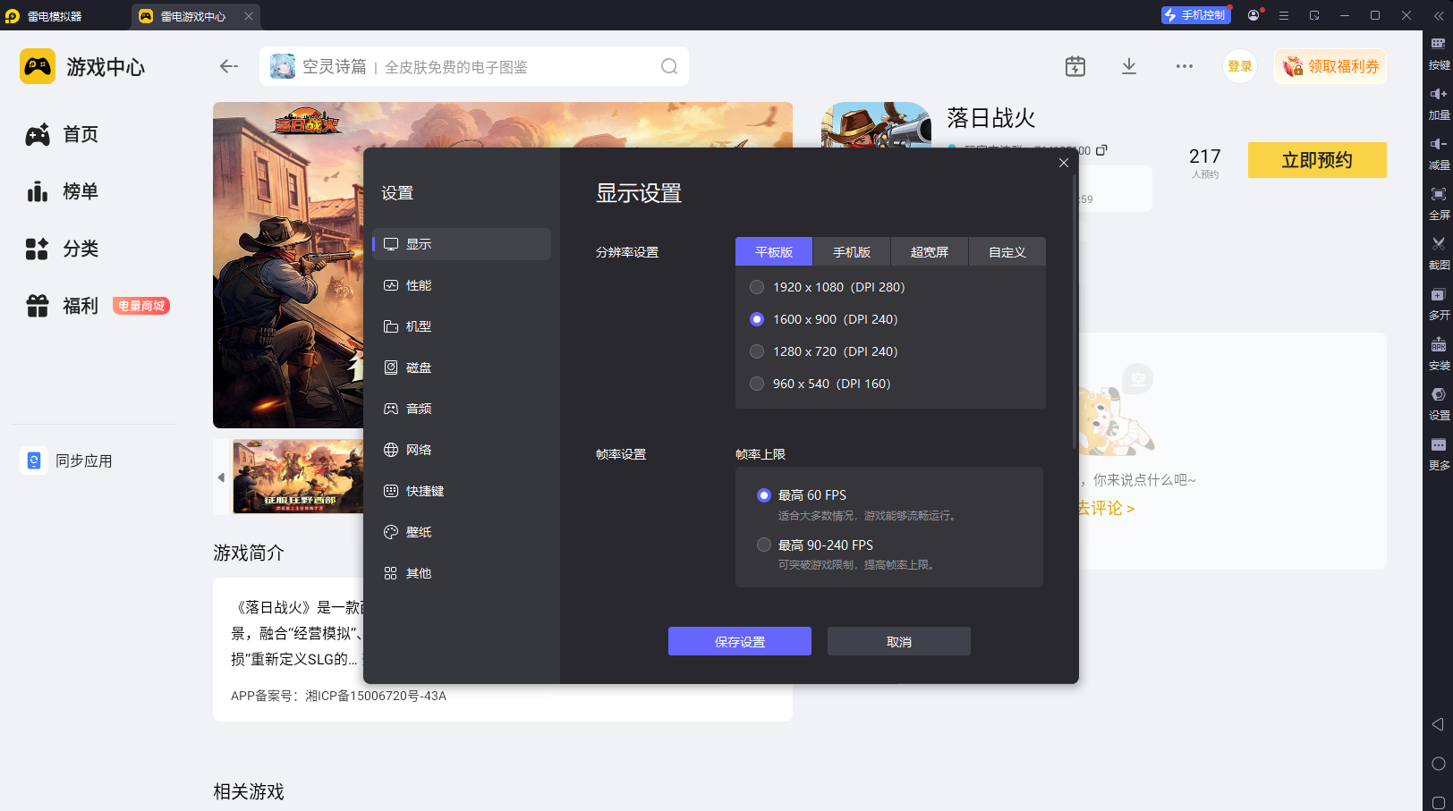
Task: Increase volume with the 加量 icon
Action: 1439,103
